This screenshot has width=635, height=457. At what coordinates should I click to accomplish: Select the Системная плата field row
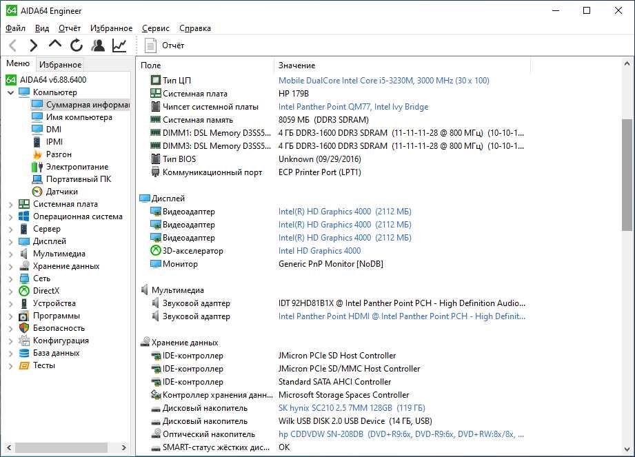pyautogui.click(x=332, y=94)
